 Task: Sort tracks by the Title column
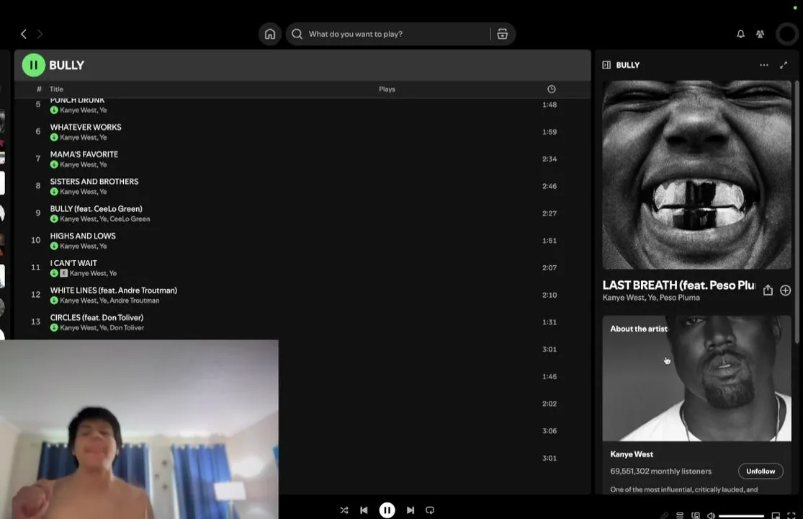tap(56, 89)
